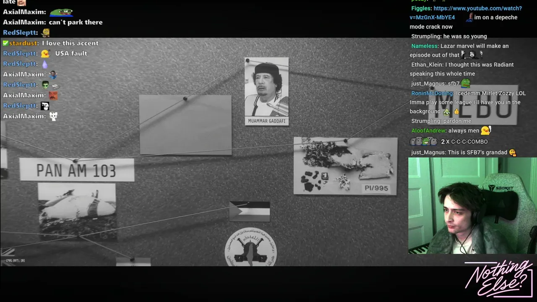
Task: Click the message 'I love this accent'
Action: tap(70, 43)
